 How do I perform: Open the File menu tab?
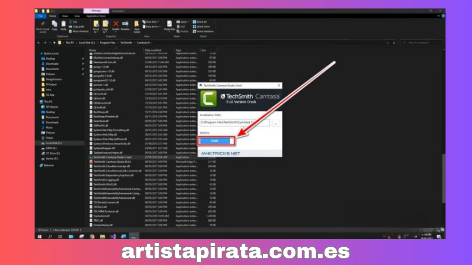pos(40,16)
